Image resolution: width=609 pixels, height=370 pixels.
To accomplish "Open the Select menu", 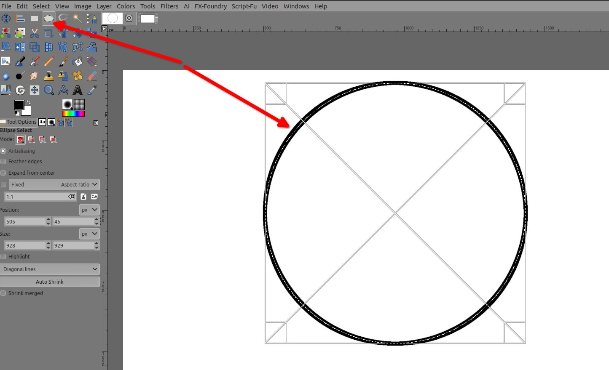I will tap(41, 6).
